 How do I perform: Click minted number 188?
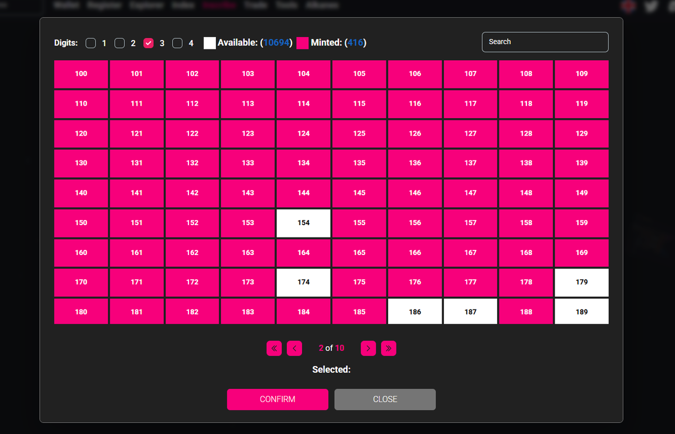pyautogui.click(x=526, y=312)
